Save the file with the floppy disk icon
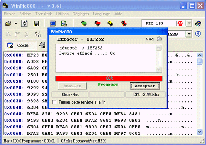This screenshot has width=206, height=145. [36, 24]
